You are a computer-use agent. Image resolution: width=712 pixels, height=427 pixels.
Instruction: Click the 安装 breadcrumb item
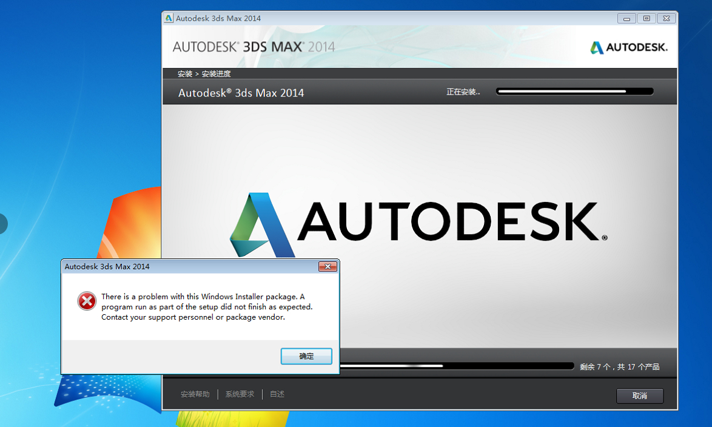pyautogui.click(x=185, y=73)
